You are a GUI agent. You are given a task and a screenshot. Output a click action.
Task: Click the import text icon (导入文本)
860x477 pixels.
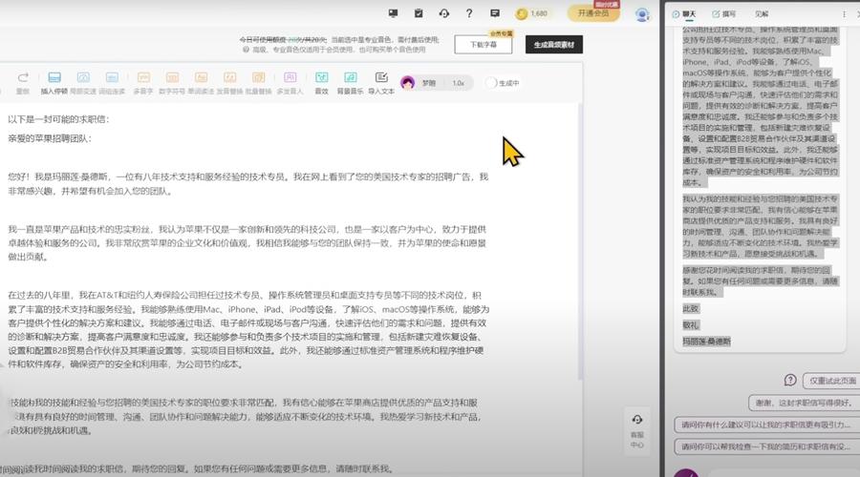coord(381,78)
